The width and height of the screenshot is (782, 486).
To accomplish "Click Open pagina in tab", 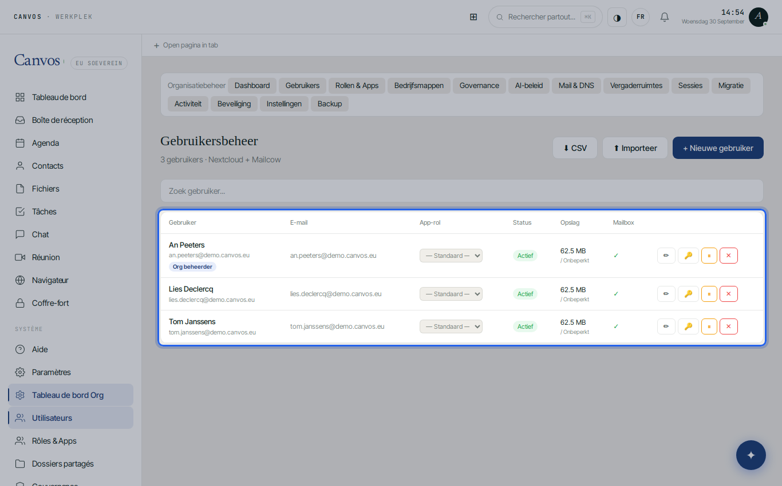I will pos(186,45).
